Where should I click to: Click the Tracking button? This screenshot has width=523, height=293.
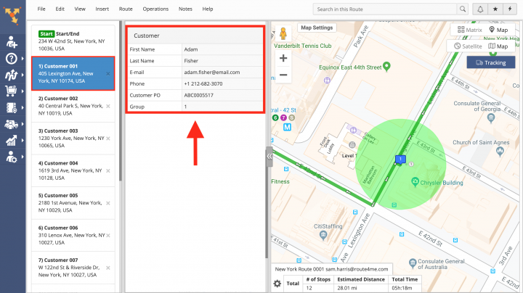(490, 62)
